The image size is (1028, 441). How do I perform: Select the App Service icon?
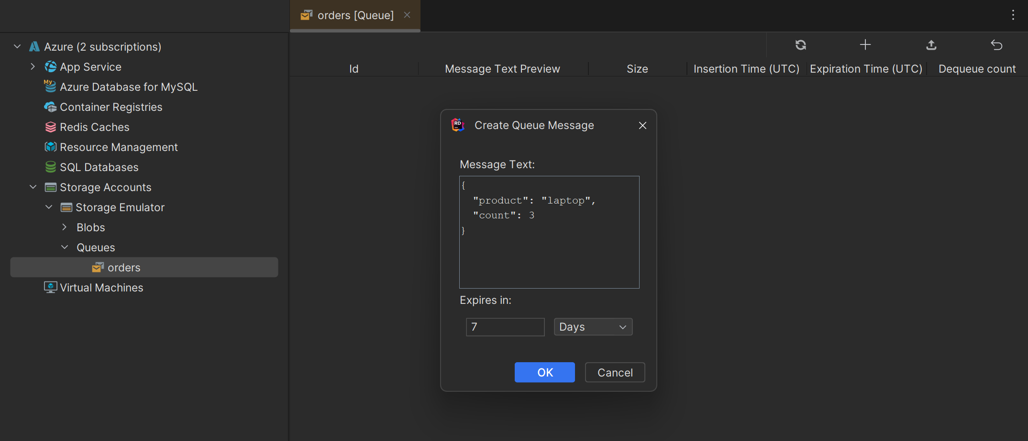(51, 66)
